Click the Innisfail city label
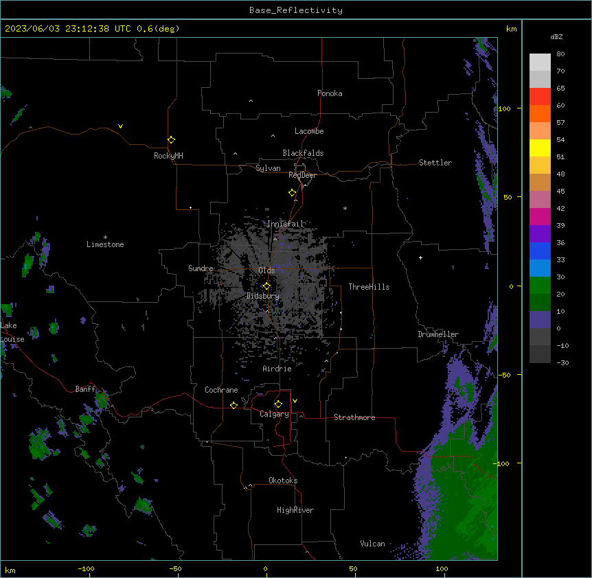Screen dimensions: 592x578 pos(285,224)
